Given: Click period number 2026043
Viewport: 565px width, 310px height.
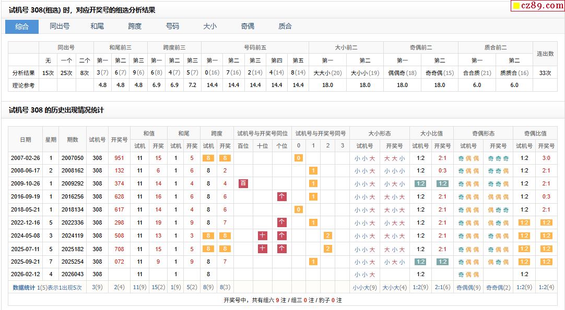Looking at the screenshot, I should [72, 274].
